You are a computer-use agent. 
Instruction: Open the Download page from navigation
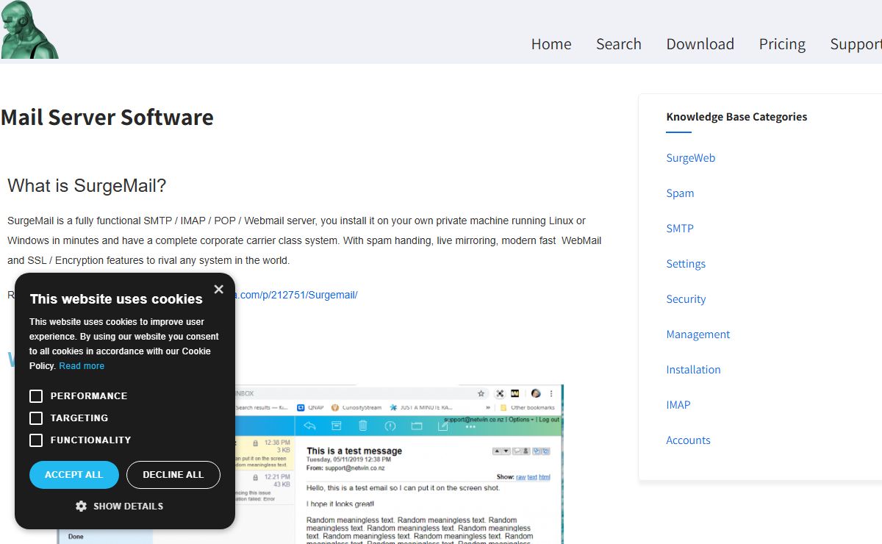point(700,44)
